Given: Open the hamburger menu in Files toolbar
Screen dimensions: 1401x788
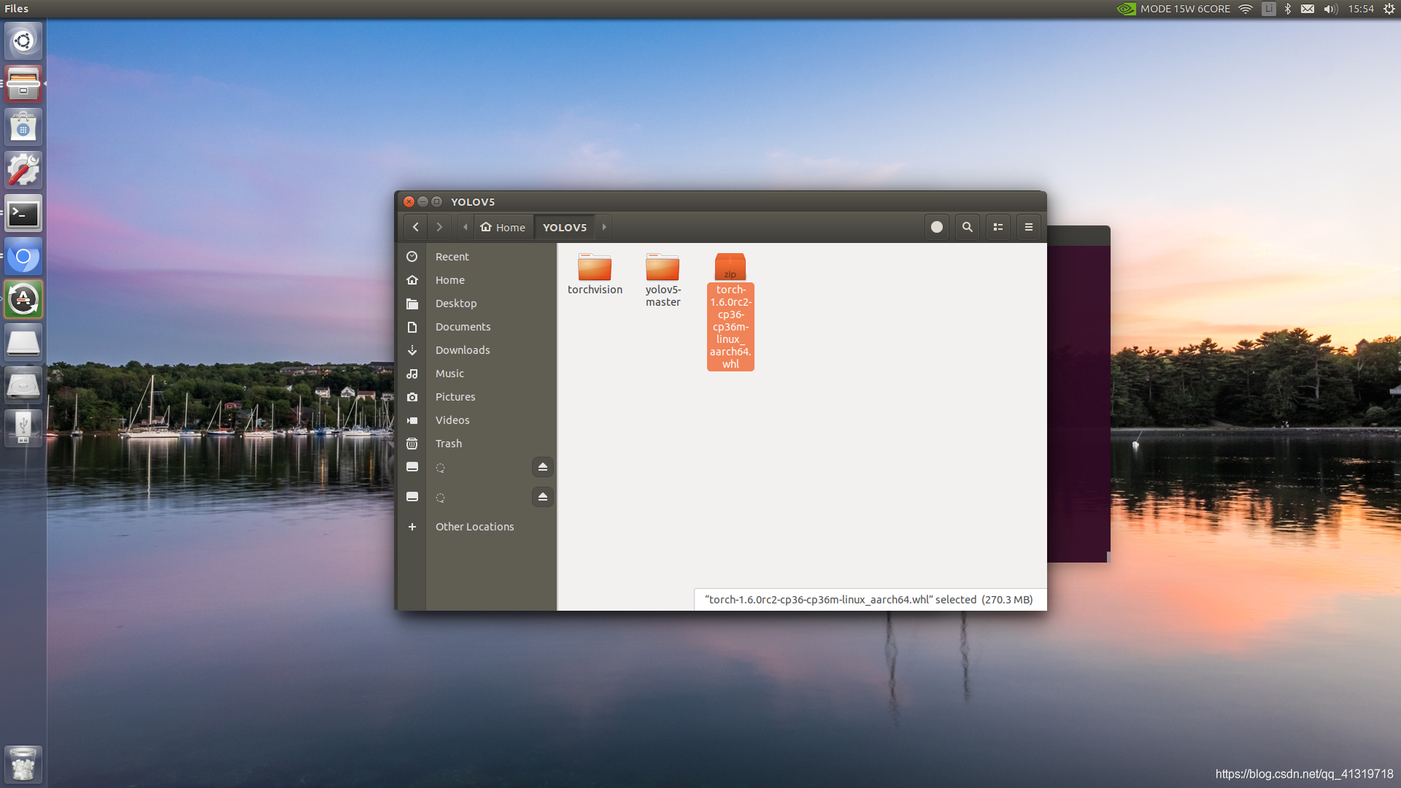Looking at the screenshot, I should pos(1028,227).
